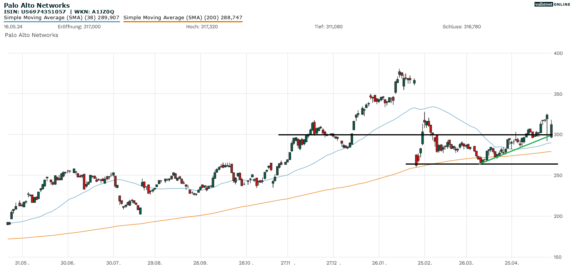
Task: Click the wallstreet ONLINE logo
Action: [552, 4]
